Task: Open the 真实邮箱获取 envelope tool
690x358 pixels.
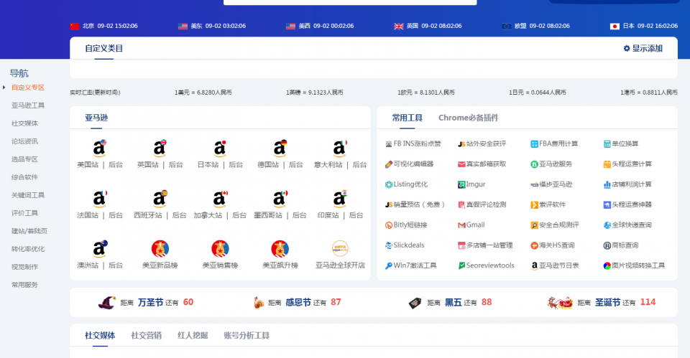Action: [x=482, y=164]
